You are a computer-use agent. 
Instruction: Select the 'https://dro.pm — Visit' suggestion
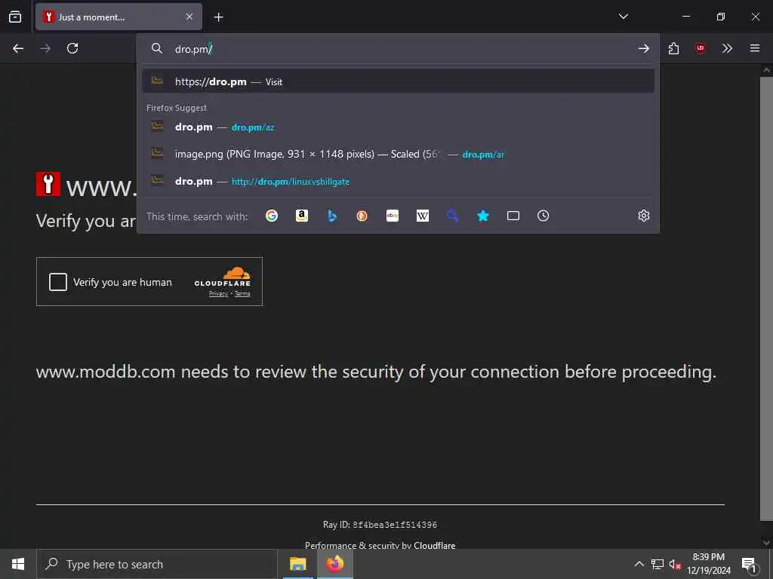point(399,81)
